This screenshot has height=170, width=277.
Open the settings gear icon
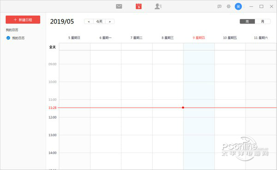click(229, 6)
